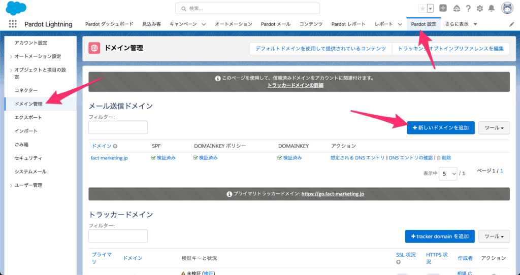Expand the ユーザー管理 sidebar chevron

coord(11,186)
